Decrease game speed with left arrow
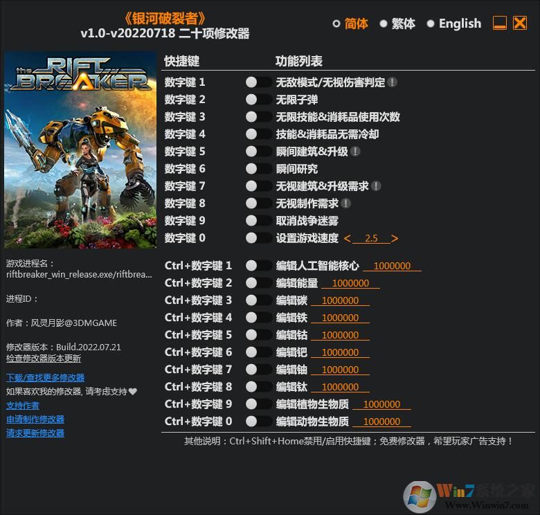540x515 pixels. (347, 238)
